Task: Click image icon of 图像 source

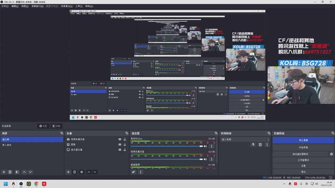Action: (x=68, y=145)
